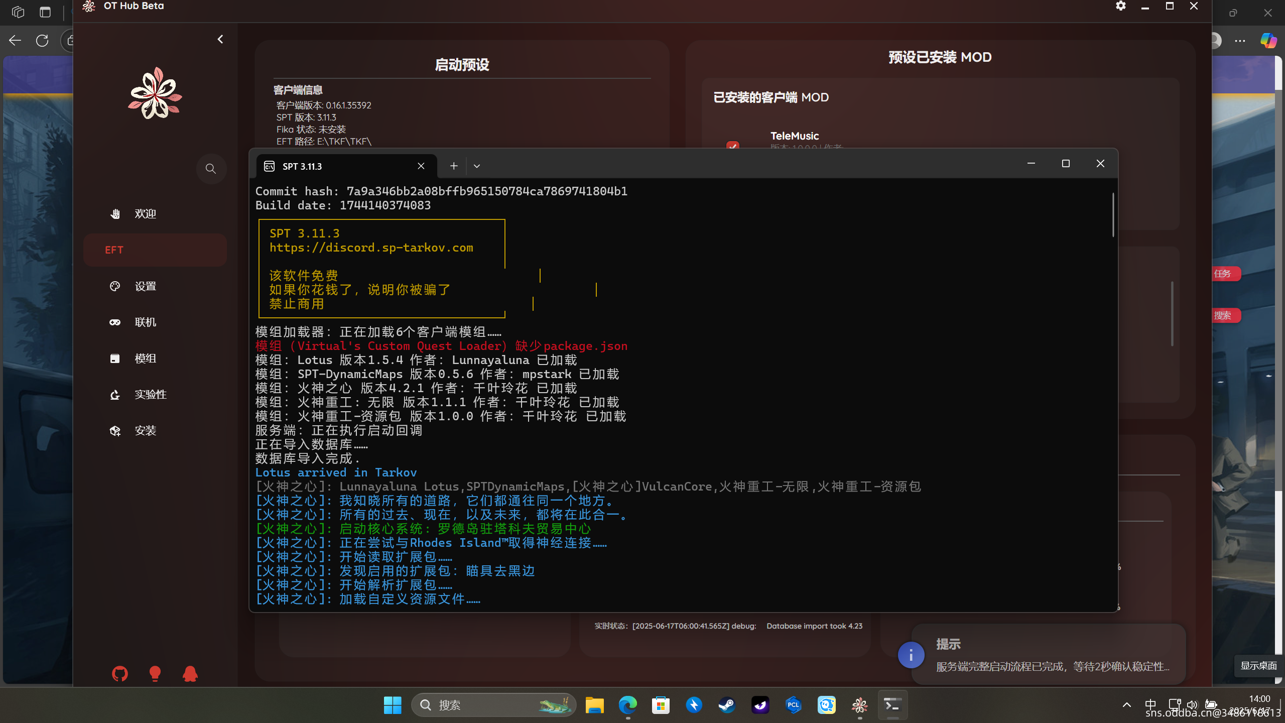Add a new terminal tab
The width and height of the screenshot is (1285, 723).
(x=454, y=166)
